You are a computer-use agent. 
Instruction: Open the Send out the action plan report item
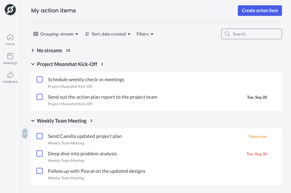(103, 97)
